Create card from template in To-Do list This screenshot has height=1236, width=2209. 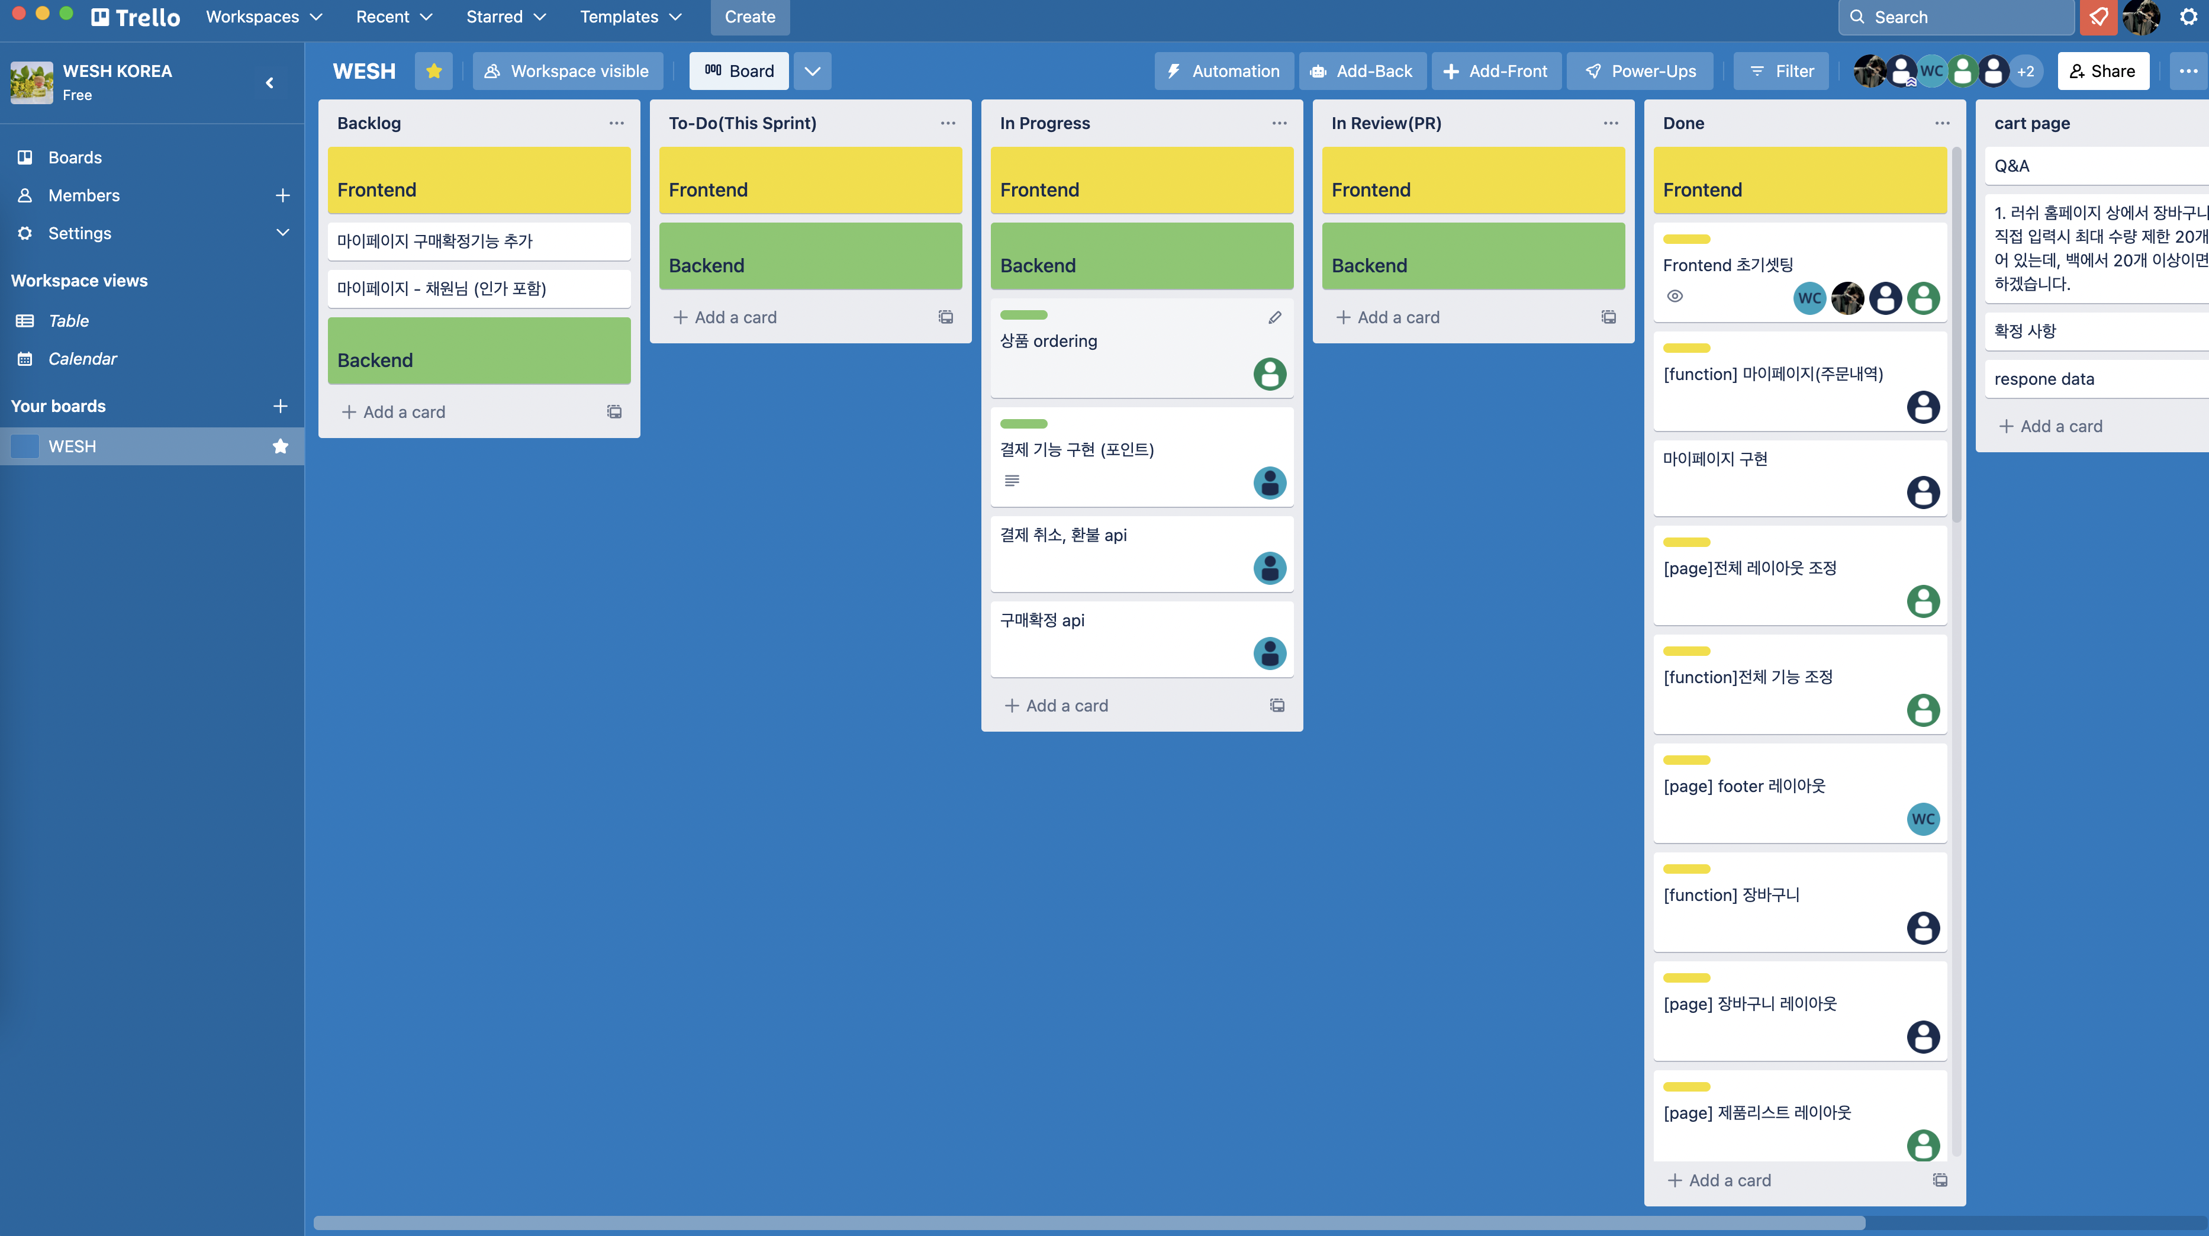coord(945,317)
